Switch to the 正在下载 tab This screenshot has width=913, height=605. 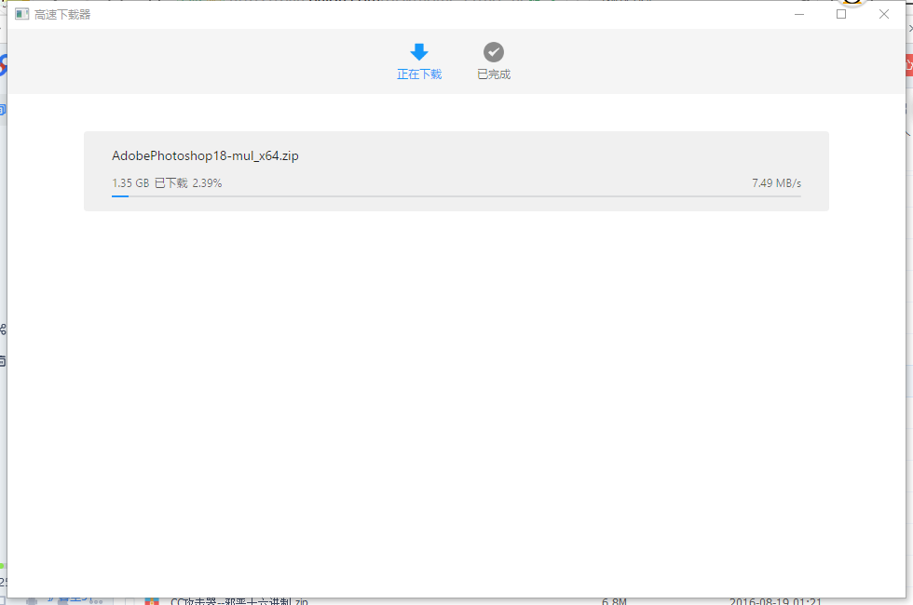[x=419, y=74]
